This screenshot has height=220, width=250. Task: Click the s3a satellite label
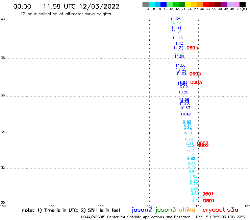pyautogui.click(x=232, y=210)
